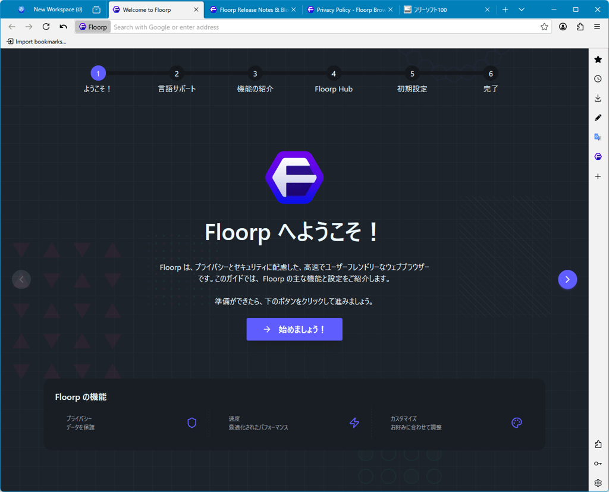This screenshot has width=609, height=492.
Task: Open the hamburger application menu
Action: point(597,27)
